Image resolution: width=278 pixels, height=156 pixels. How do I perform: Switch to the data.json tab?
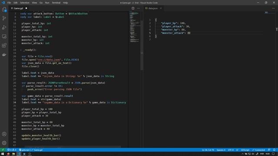(x=153, y=8)
